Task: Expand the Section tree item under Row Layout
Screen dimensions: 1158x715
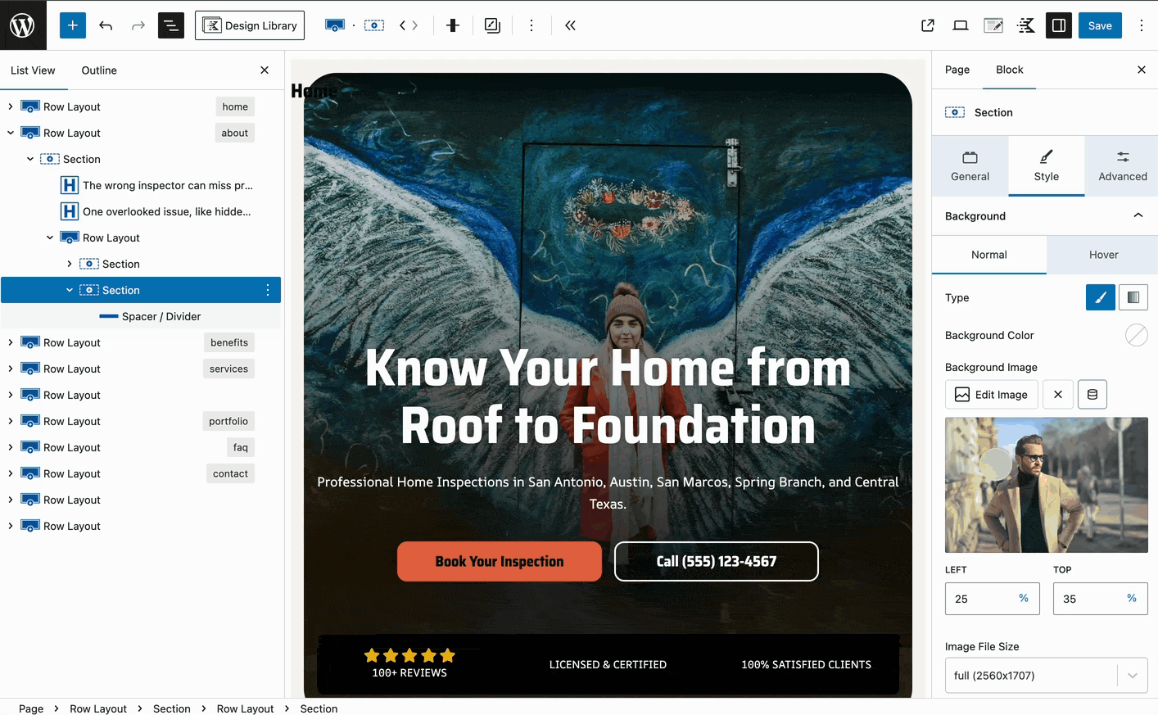Action: point(70,264)
